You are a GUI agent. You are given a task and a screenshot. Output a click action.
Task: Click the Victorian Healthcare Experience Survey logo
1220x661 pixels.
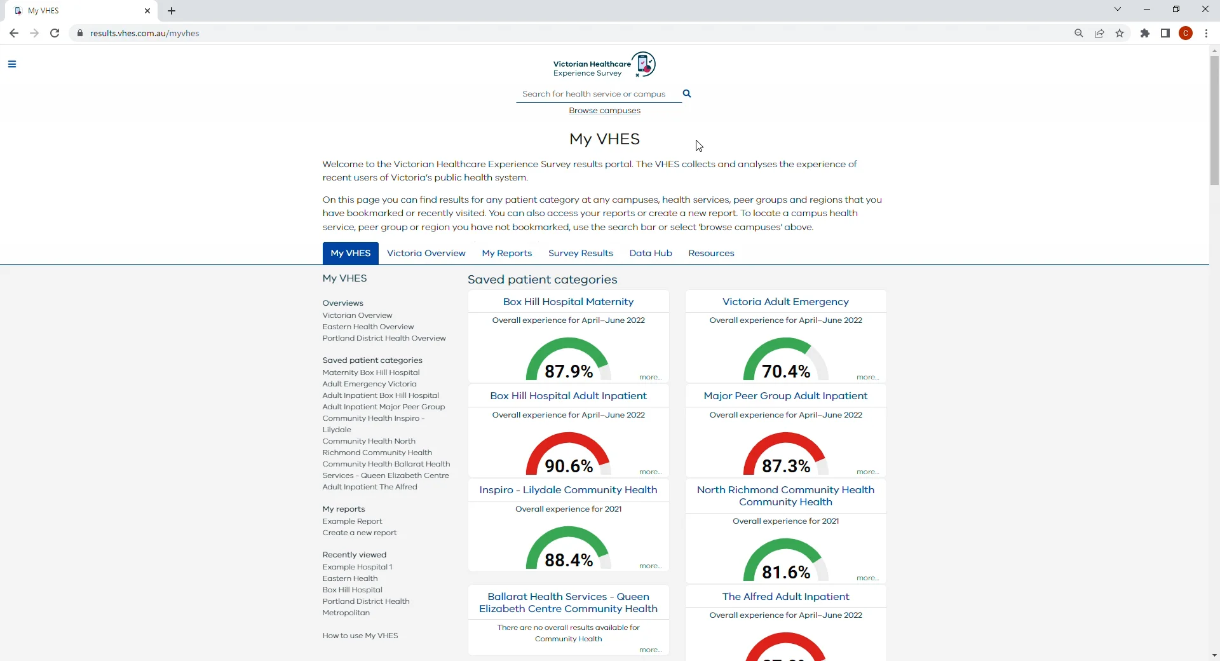(x=604, y=65)
